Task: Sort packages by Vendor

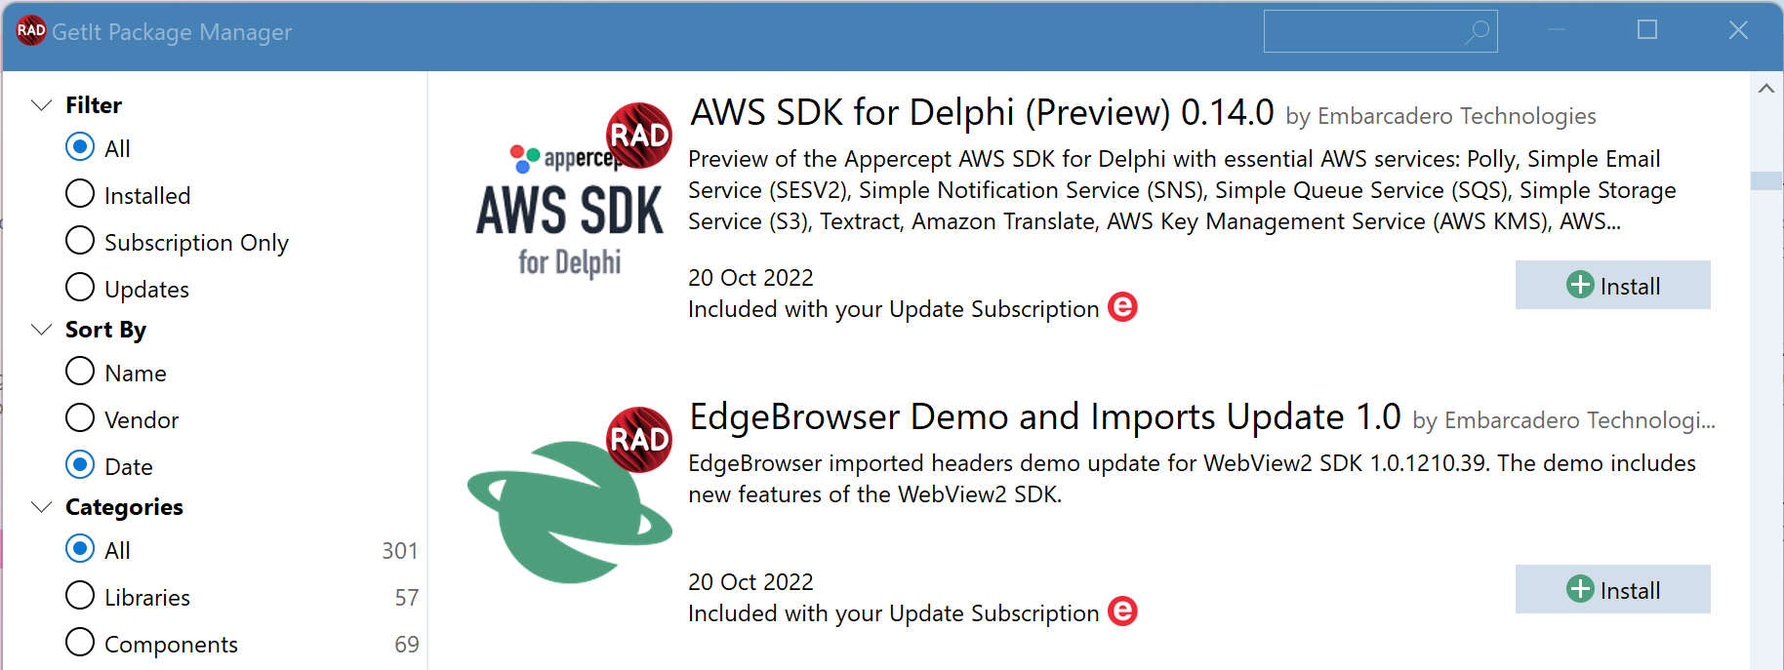Action: click(x=122, y=419)
